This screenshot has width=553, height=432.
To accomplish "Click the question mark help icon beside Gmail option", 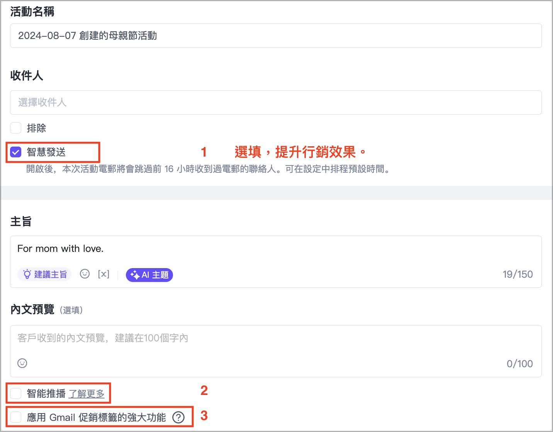I will pyautogui.click(x=178, y=417).
